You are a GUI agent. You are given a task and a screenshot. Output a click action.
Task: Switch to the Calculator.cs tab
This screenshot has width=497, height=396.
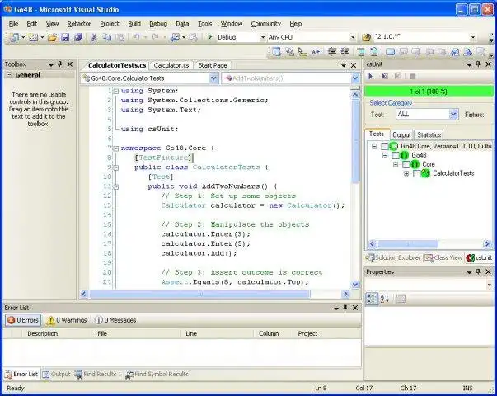[x=171, y=65]
